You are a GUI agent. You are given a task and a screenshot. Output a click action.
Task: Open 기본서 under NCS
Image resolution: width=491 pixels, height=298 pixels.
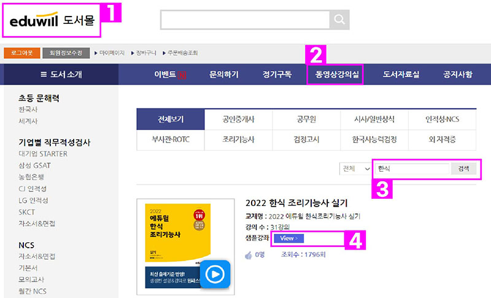[x=28, y=268]
